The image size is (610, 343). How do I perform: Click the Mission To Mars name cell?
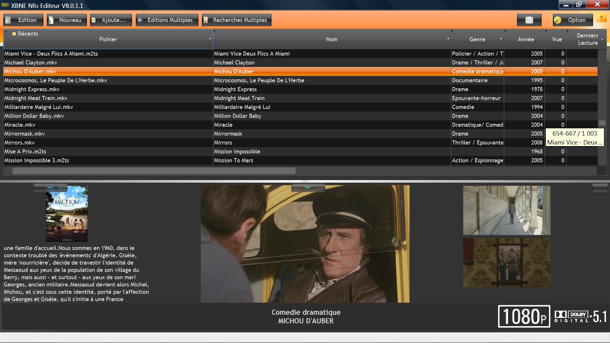coord(332,160)
